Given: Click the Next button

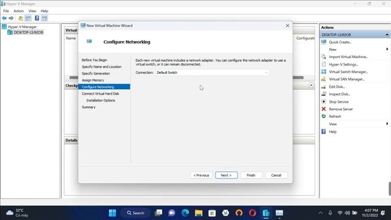Looking at the screenshot, I should tap(226, 175).
